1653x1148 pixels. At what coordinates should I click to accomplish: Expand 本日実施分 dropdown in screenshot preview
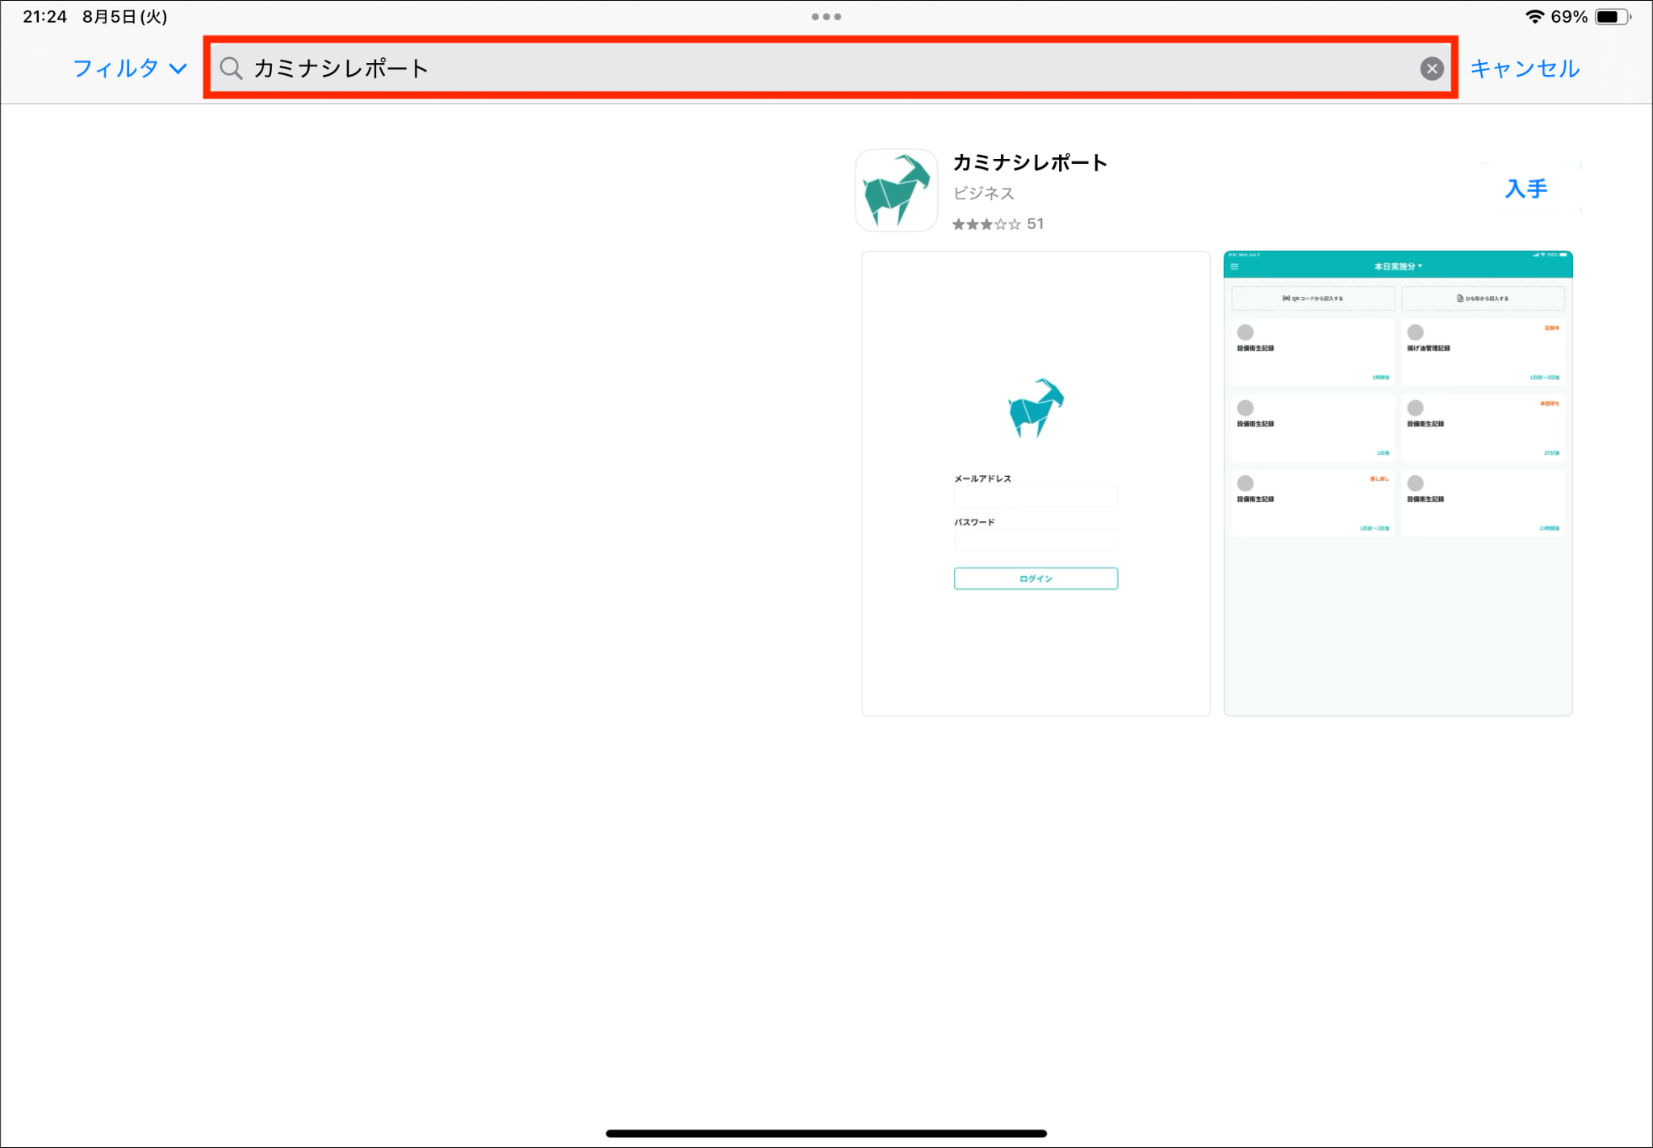[x=1398, y=266]
